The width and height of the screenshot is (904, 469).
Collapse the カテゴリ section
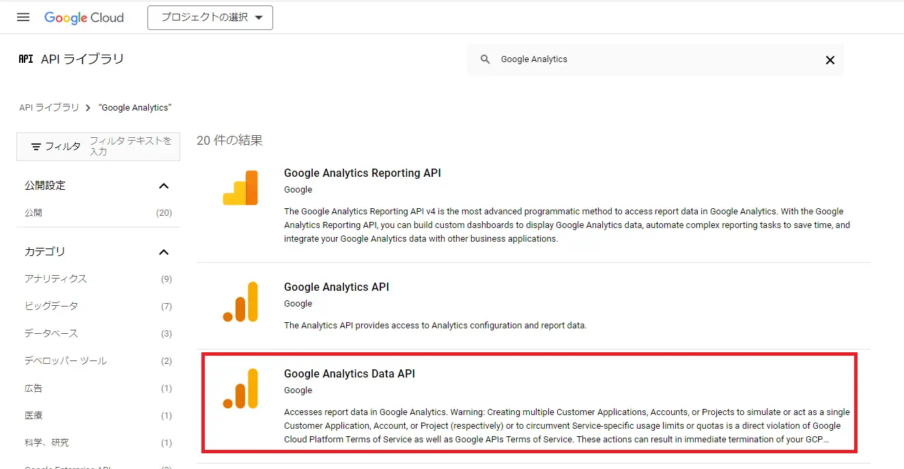(163, 251)
